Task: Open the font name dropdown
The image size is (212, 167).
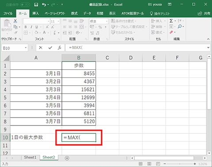Action: 48,22
